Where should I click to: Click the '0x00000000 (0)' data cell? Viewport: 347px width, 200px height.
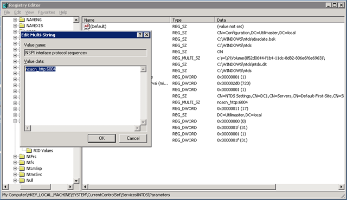pos(232,121)
